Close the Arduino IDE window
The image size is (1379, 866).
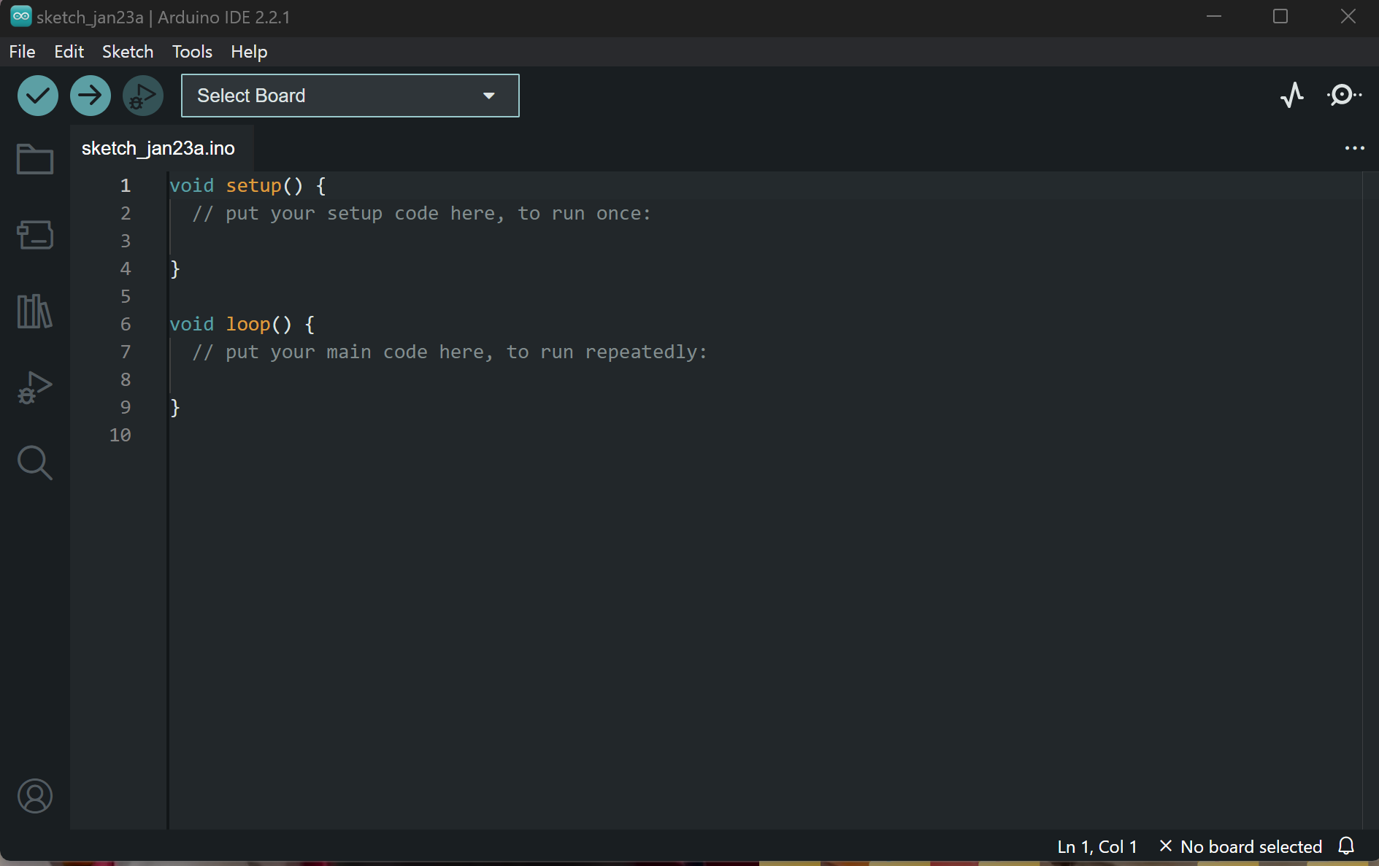point(1348,16)
